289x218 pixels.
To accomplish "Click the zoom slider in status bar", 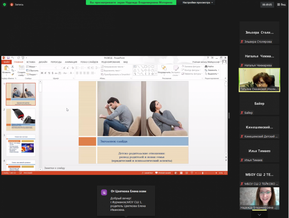I will coord(203,173).
